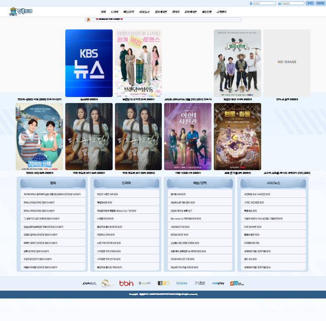Open the gray sponsor logo left of evoplay
This screenshot has height=321, width=326.
[200, 283]
